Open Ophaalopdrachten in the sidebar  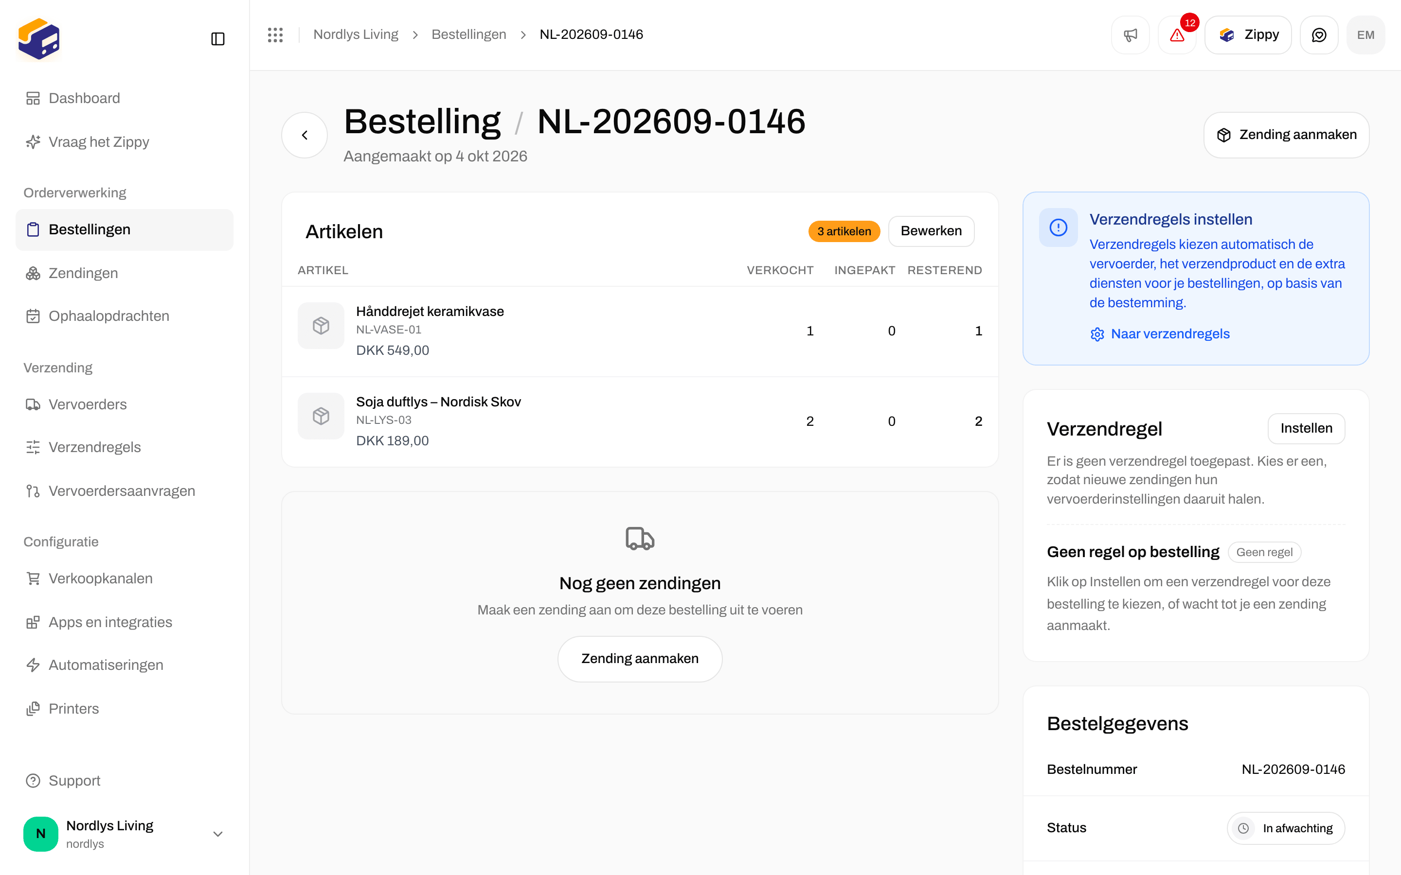125,316
